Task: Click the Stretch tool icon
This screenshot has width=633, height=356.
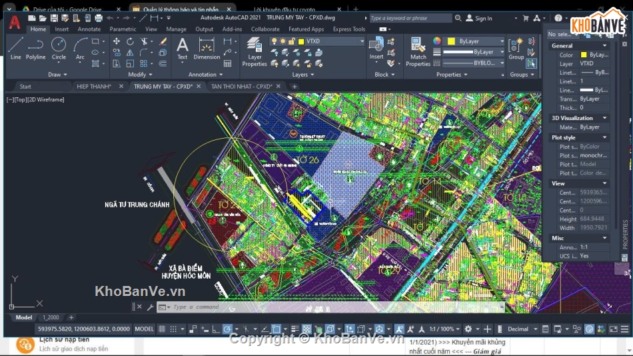Action: point(116,63)
